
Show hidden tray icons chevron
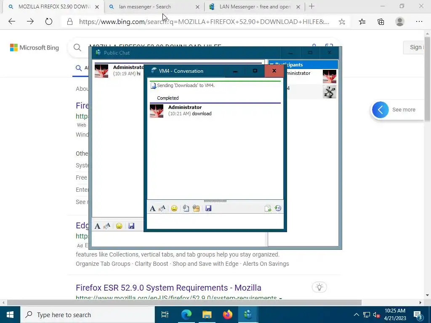[356, 315]
